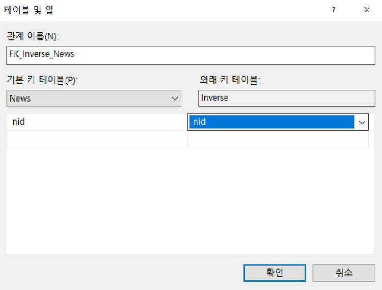Click the foreign key table Inverse field

pyautogui.click(x=286, y=98)
